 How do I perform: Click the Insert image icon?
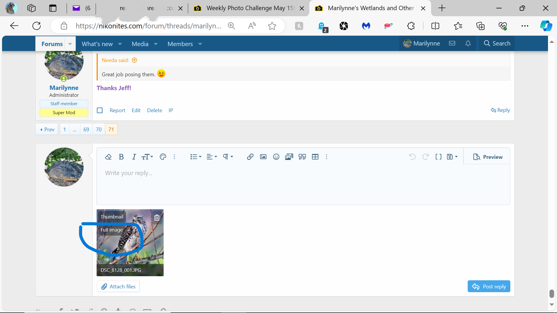tap(263, 157)
